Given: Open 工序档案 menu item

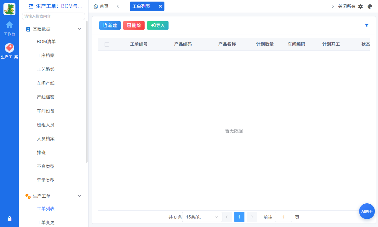Looking at the screenshot, I should [46, 55].
